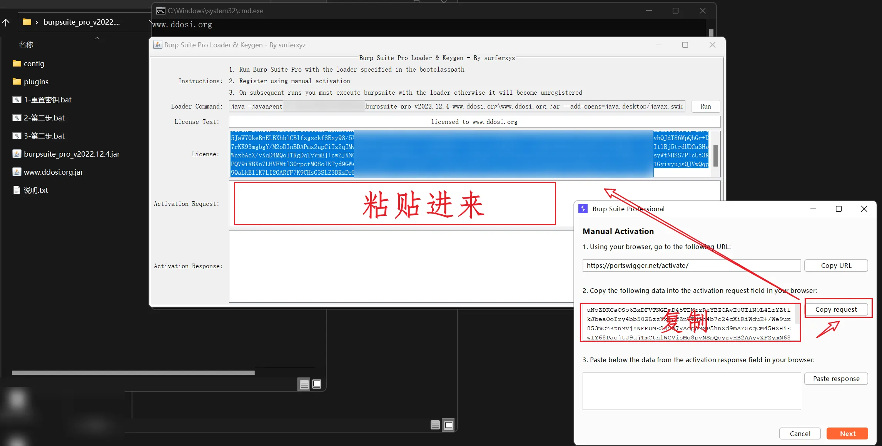This screenshot has height=446, width=882.
Task: Click the cmd window vertical scrollbar
Action: pyautogui.click(x=711, y=33)
